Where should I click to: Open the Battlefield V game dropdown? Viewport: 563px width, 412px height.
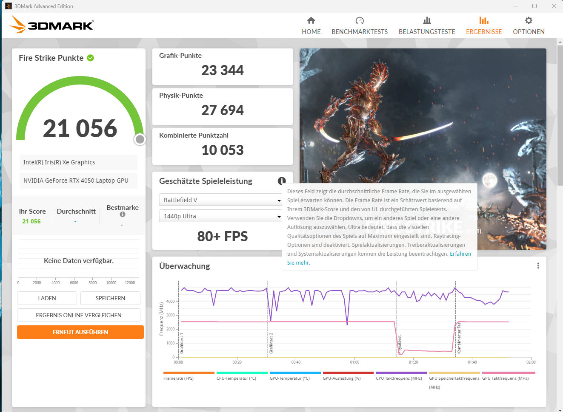(x=221, y=200)
